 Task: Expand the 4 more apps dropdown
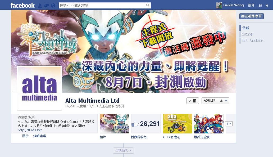229,124
